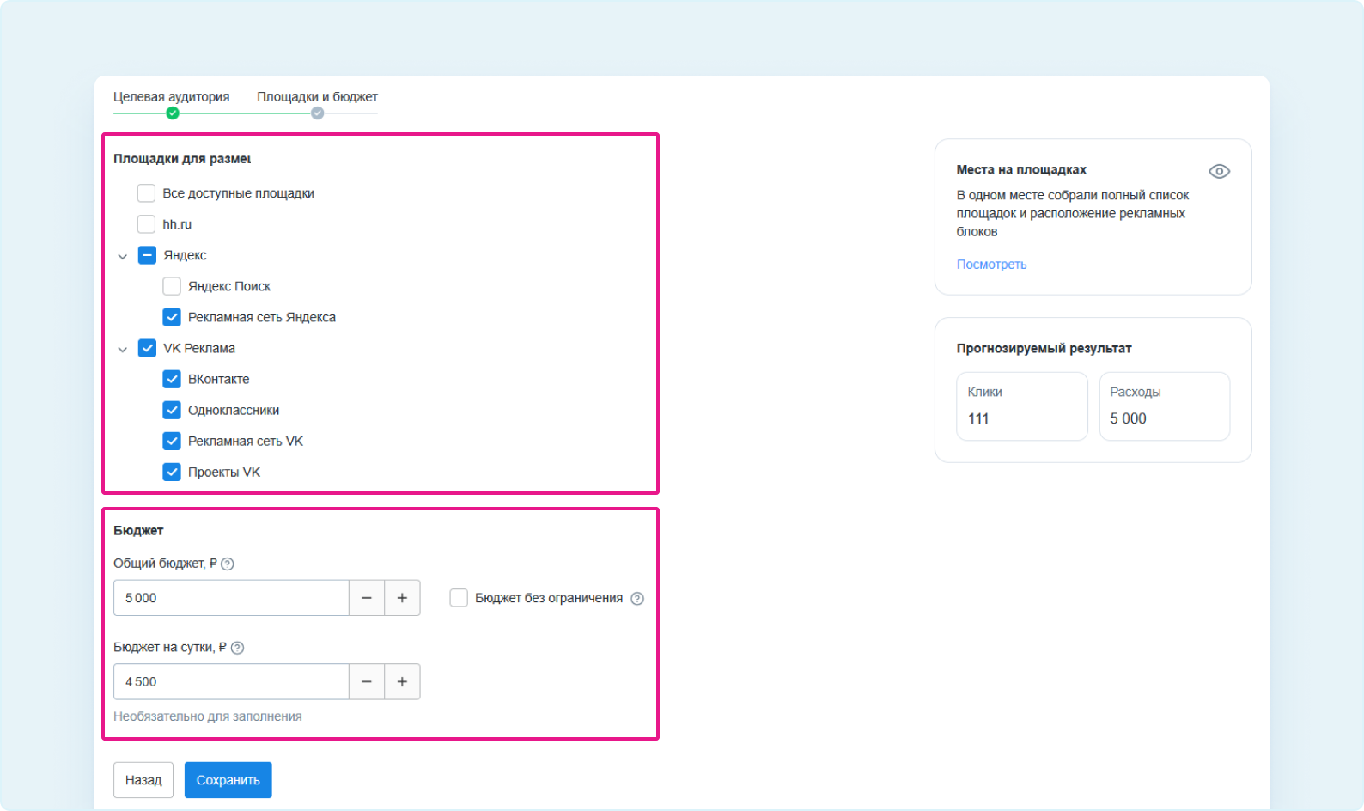1364x811 pixels.
Task: Enable Все доступные площадки checkbox
Action: click(147, 193)
